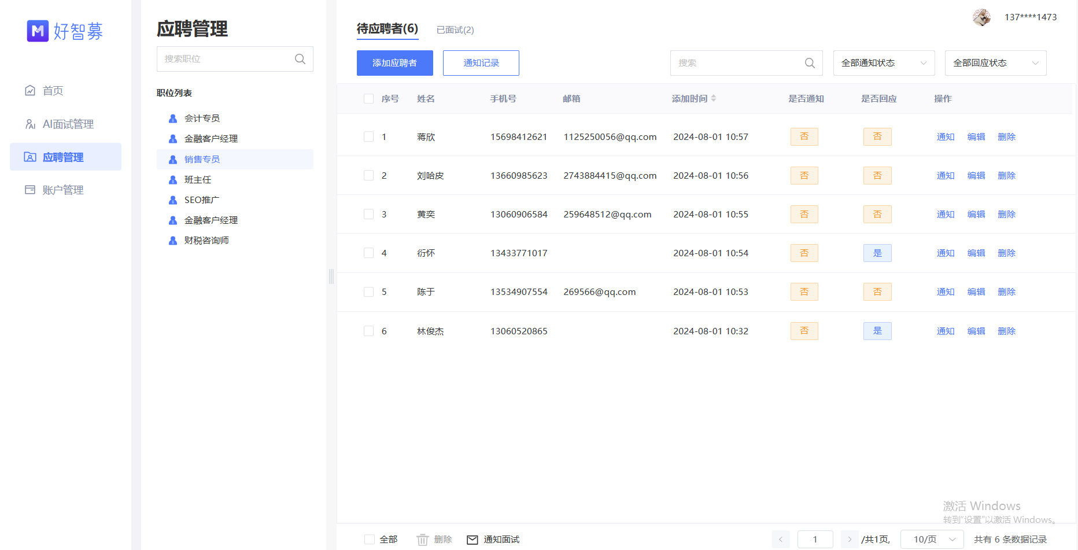Select the 全部 checkbox at the bottom
The width and height of the screenshot is (1078, 550).
[369, 539]
